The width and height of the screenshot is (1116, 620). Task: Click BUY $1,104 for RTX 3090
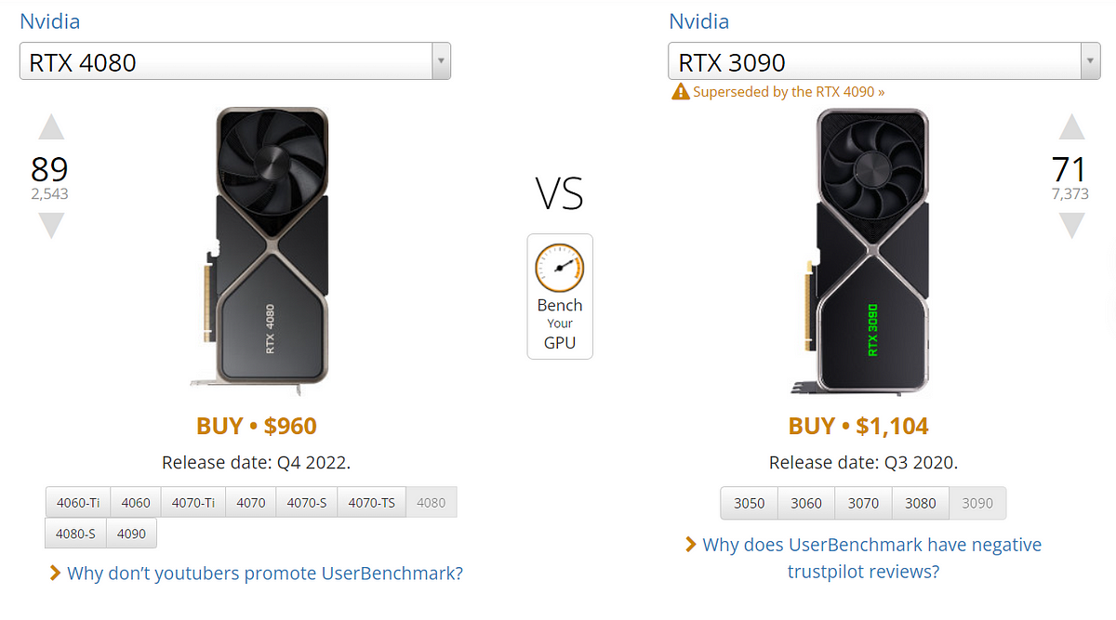pyautogui.click(x=858, y=427)
